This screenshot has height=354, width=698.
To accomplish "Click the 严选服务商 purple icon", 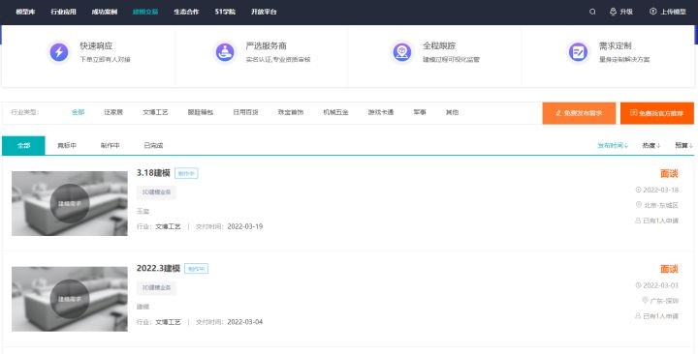I will (x=225, y=52).
